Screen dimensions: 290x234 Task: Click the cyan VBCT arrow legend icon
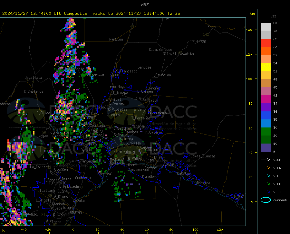coord(266,176)
